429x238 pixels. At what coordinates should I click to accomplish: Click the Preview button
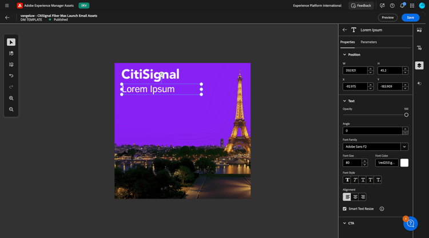pyautogui.click(x=388, y=18)
